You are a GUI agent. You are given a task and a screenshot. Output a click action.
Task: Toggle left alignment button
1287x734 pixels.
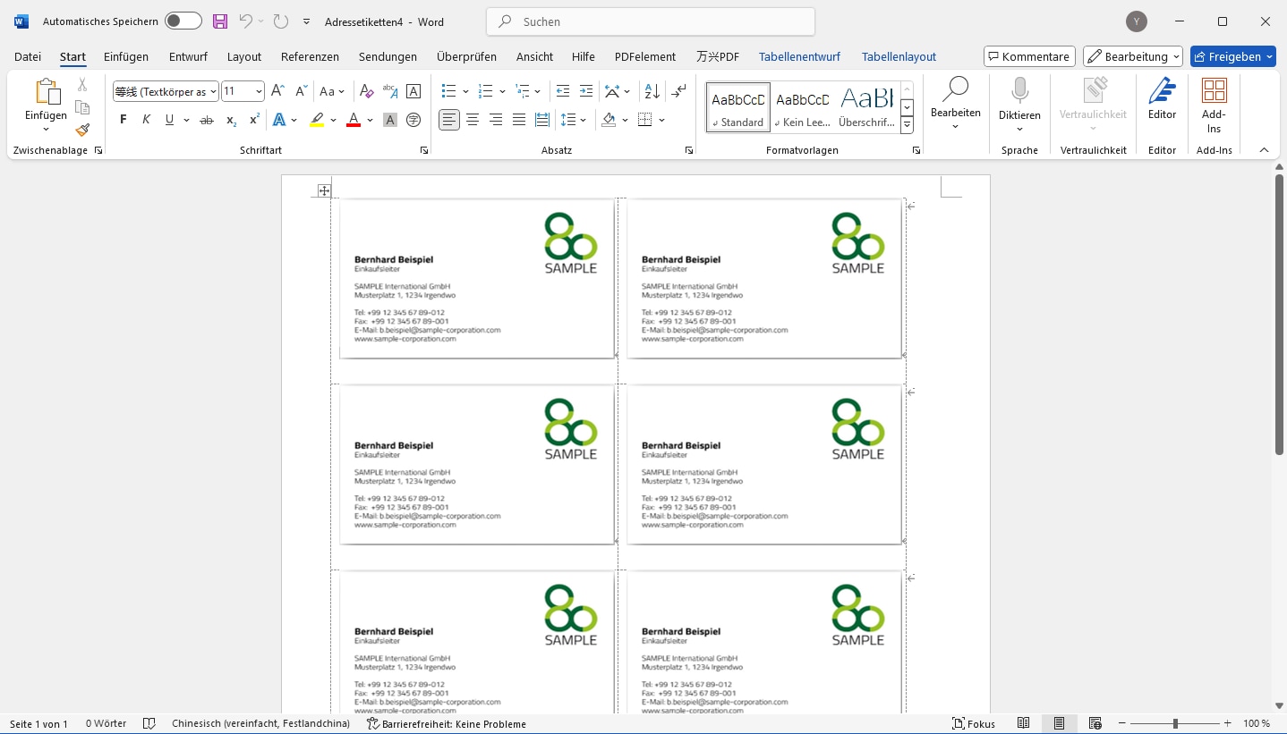pyautogui.click(x=449, y=120)
